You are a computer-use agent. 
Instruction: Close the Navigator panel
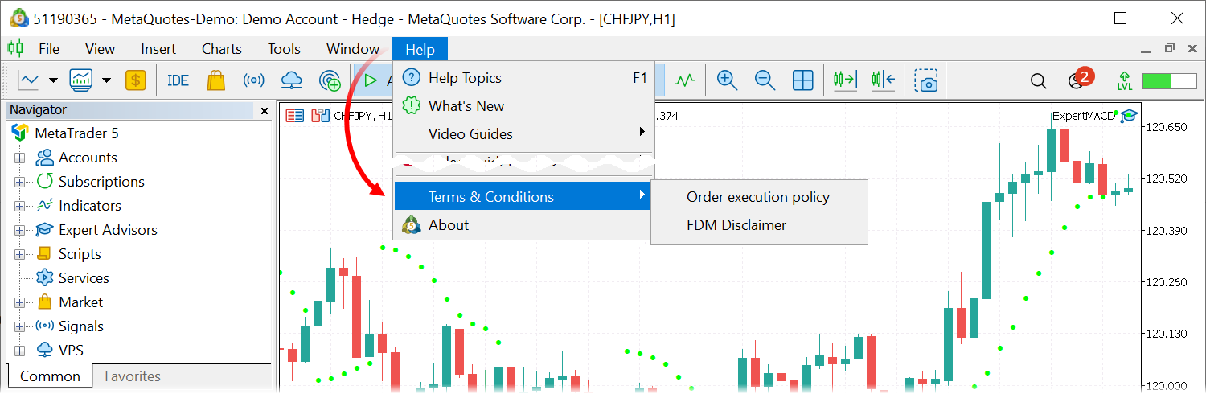coord(265,110)
